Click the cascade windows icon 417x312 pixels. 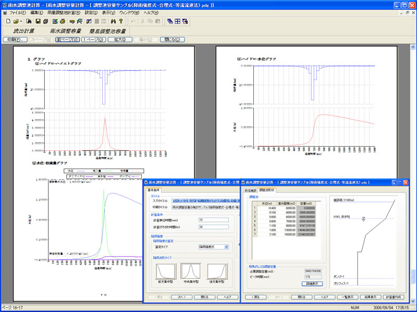point(169,21)
